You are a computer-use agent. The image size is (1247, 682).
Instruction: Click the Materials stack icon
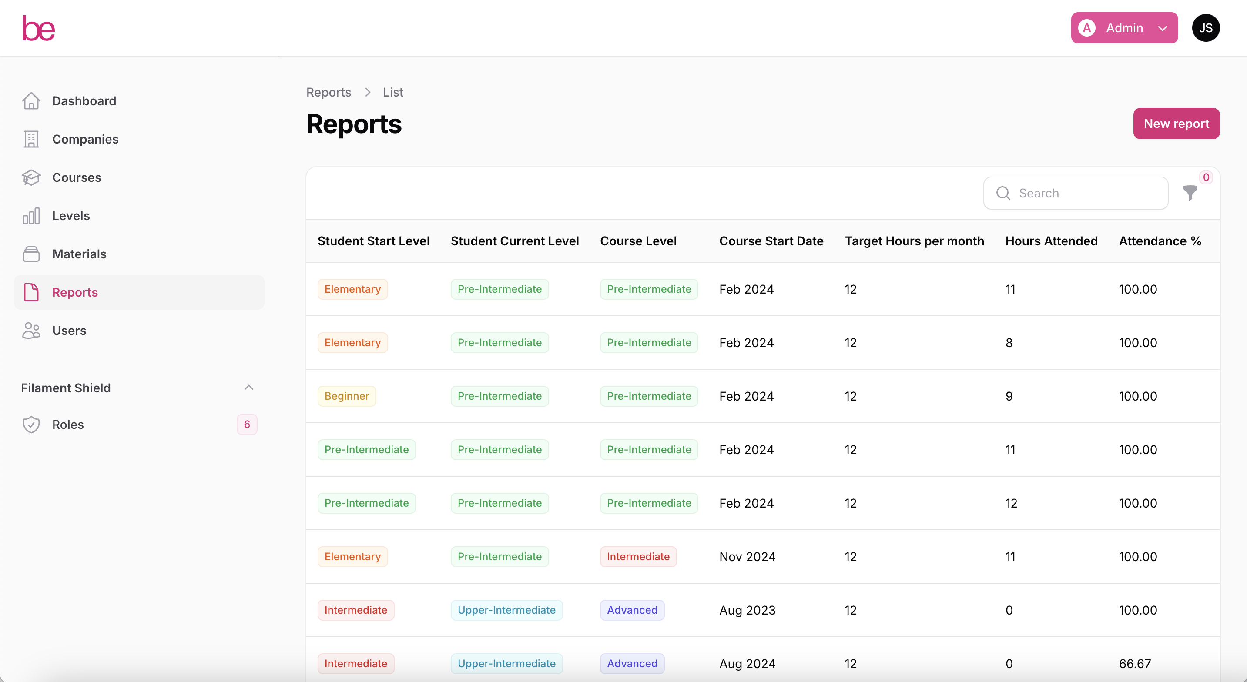(31, 254)
